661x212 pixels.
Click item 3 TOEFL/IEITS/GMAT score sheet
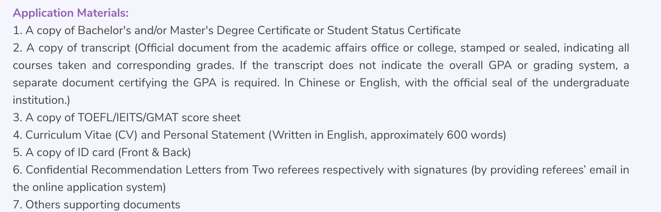click(127, 118)
